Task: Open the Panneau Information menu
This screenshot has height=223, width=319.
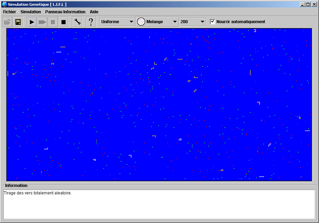Action: tap(65, 12)
